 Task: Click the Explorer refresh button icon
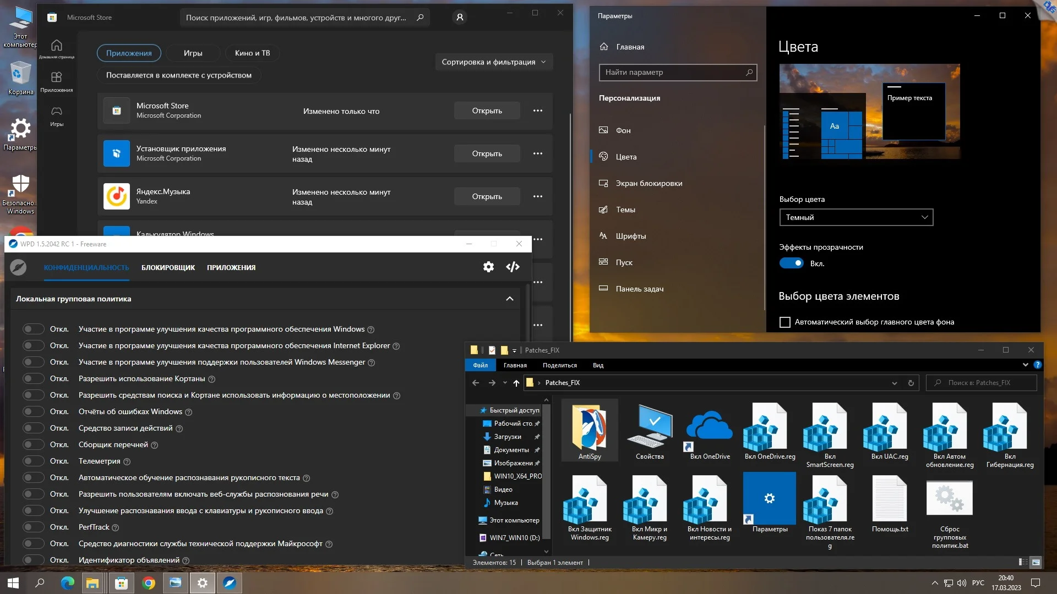911,383
